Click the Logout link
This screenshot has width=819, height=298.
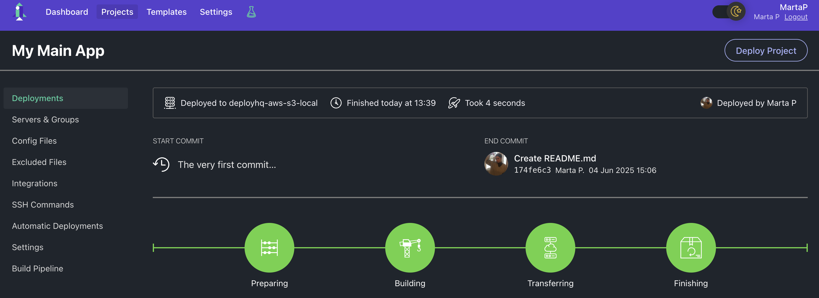point(796,17)
